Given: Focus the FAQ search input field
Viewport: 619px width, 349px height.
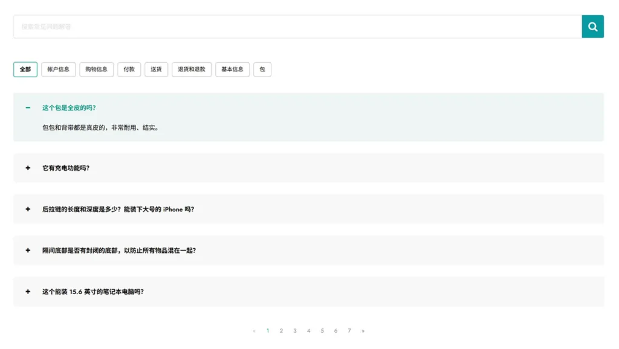Looking at the screenshot, I should pos(296,27).
